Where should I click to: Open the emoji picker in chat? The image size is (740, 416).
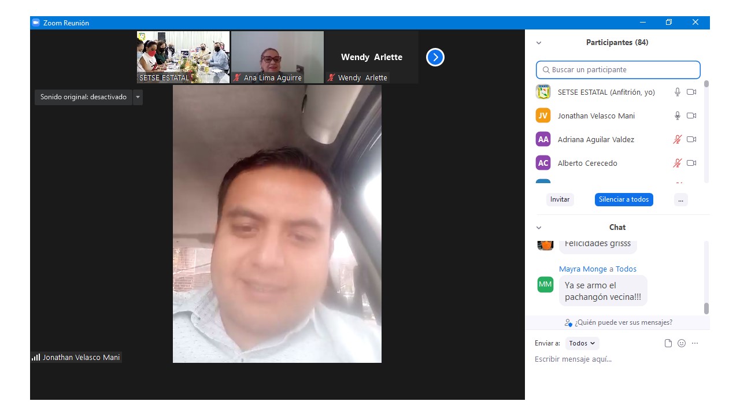click(682, 343)
